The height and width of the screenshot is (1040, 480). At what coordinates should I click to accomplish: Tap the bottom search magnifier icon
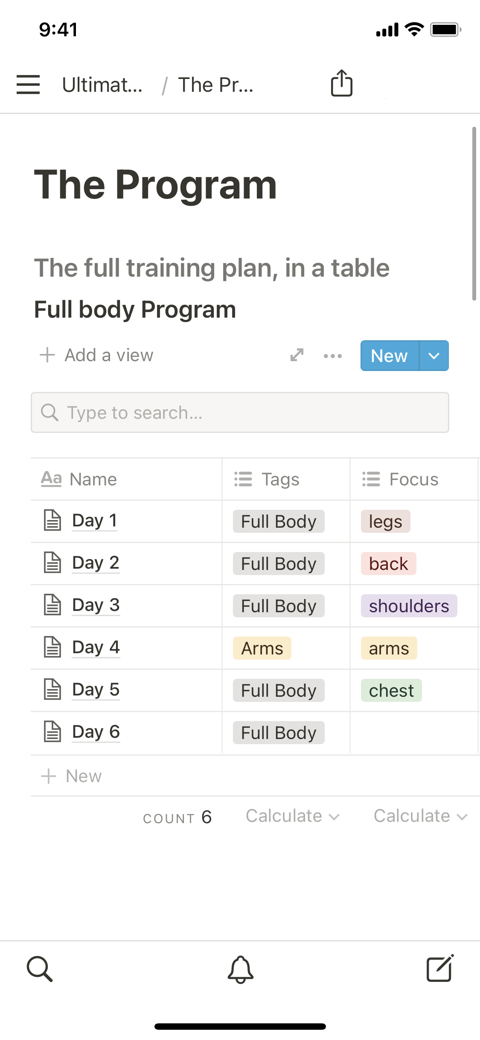40,969
